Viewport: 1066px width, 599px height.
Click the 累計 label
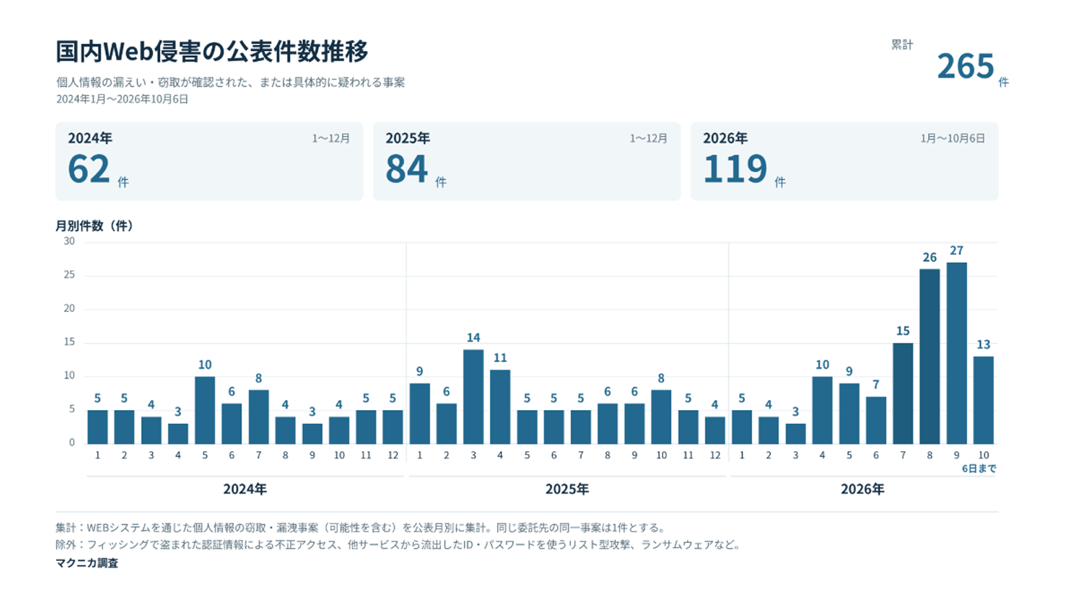point(902,45)
